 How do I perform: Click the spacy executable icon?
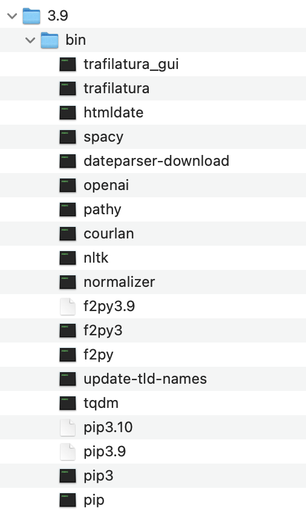click(x=68, y=137)
